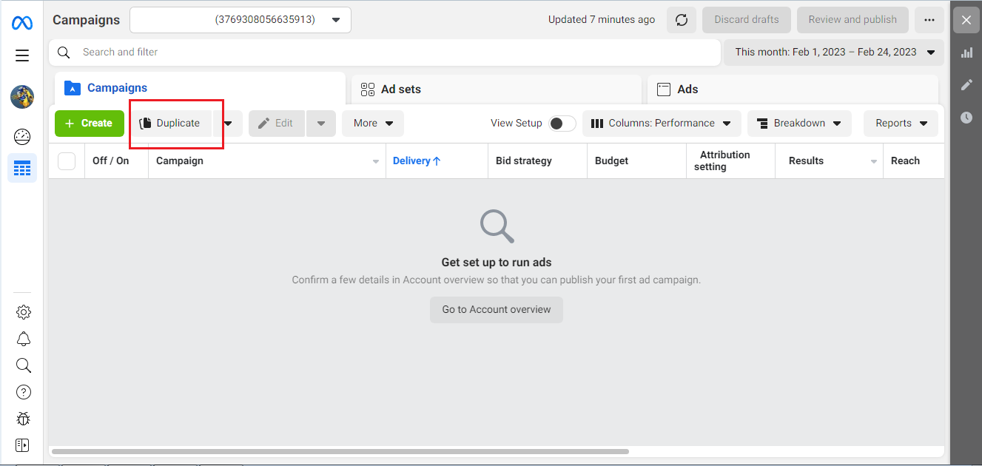Image resolution: width=982 pixels, height=466 pixels.
Task: Switch to the Ads tab
Action: point(793,90)
